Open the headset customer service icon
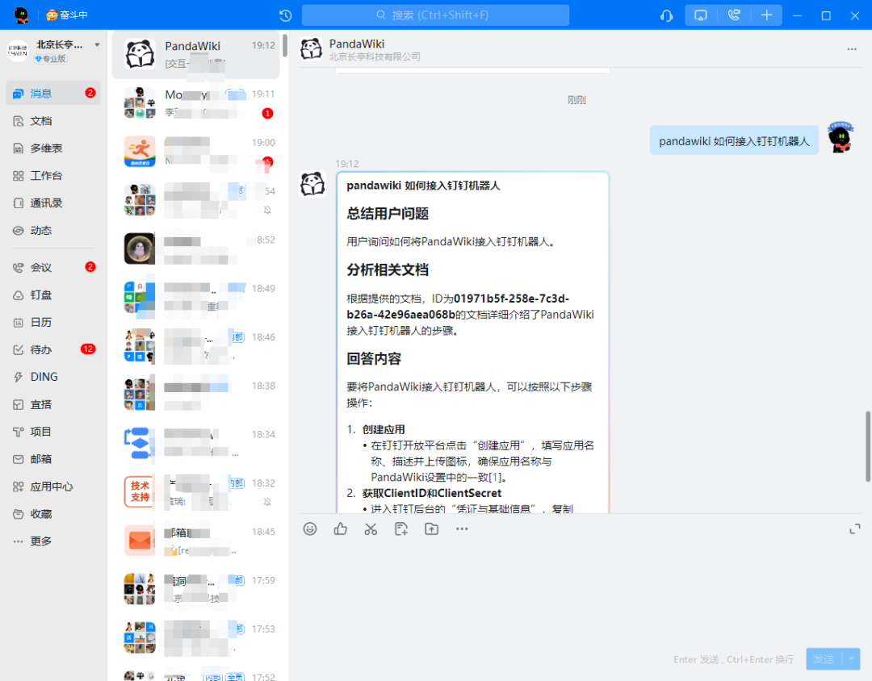Image resolution: width=872 pixels, height=681 pixels. click(666, 15)
